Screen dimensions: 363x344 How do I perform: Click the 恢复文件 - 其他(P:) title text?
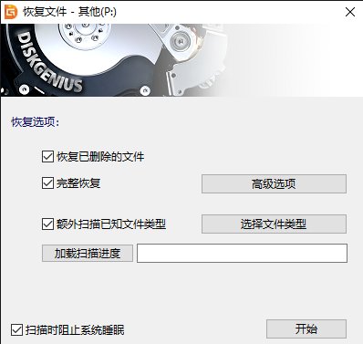click(x=70, y=12)
